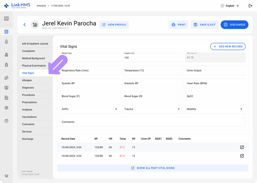Click the Print button
Screen dimensions: 257x183
(x=178, y=25)
